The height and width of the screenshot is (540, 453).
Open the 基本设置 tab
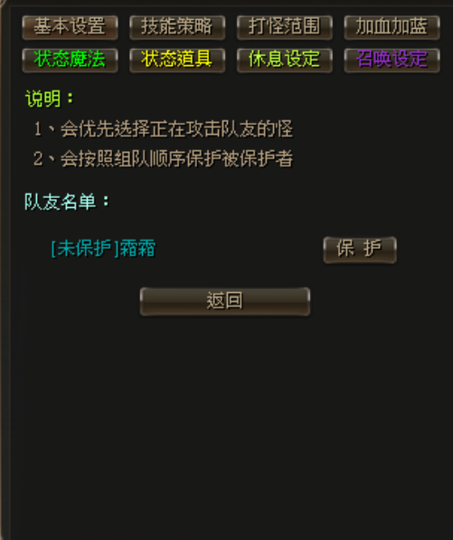tap(70, 27)
